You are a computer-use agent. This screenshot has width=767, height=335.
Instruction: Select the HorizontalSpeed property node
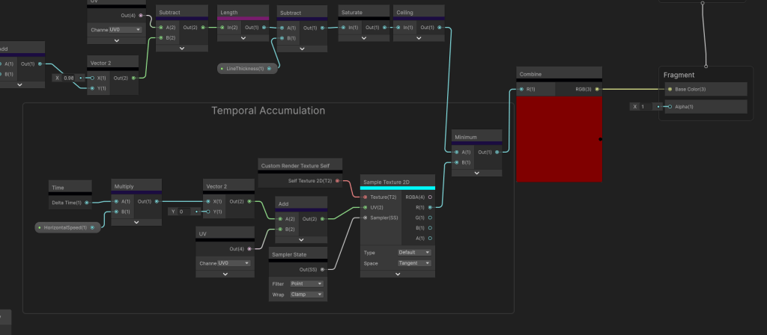pos(68,227)
